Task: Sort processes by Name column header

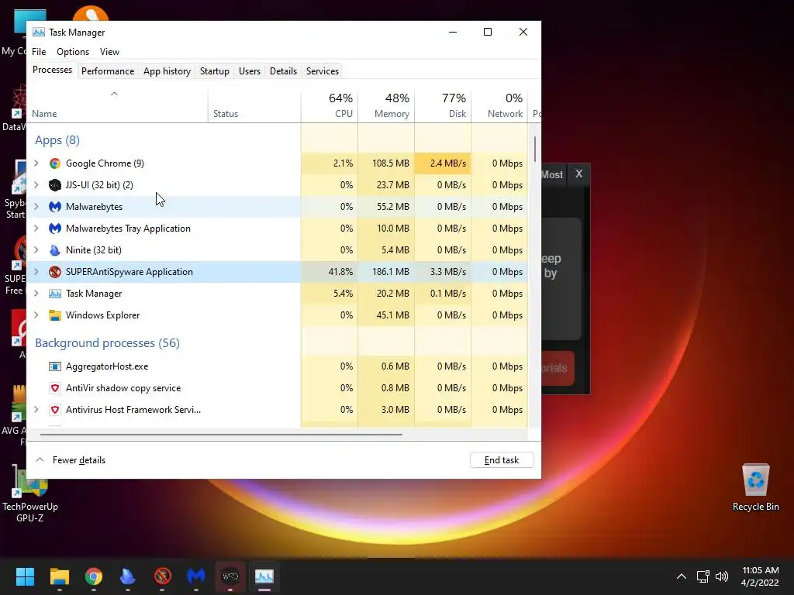Action: 118,105
